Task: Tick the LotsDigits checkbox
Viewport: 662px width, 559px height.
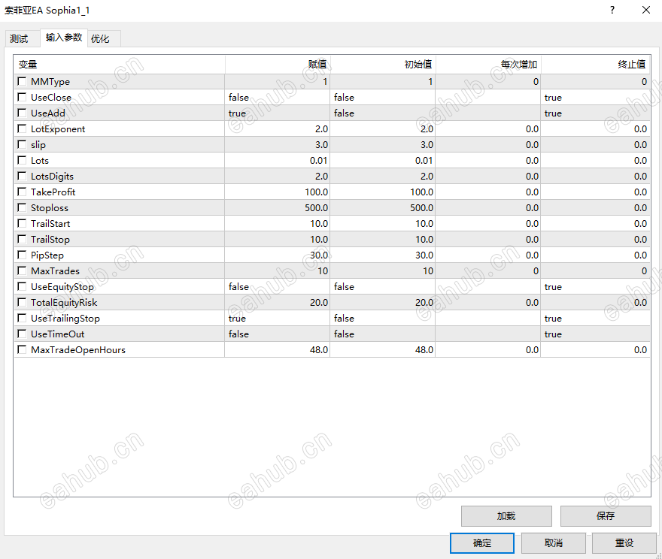Action: tap(22, 176)
